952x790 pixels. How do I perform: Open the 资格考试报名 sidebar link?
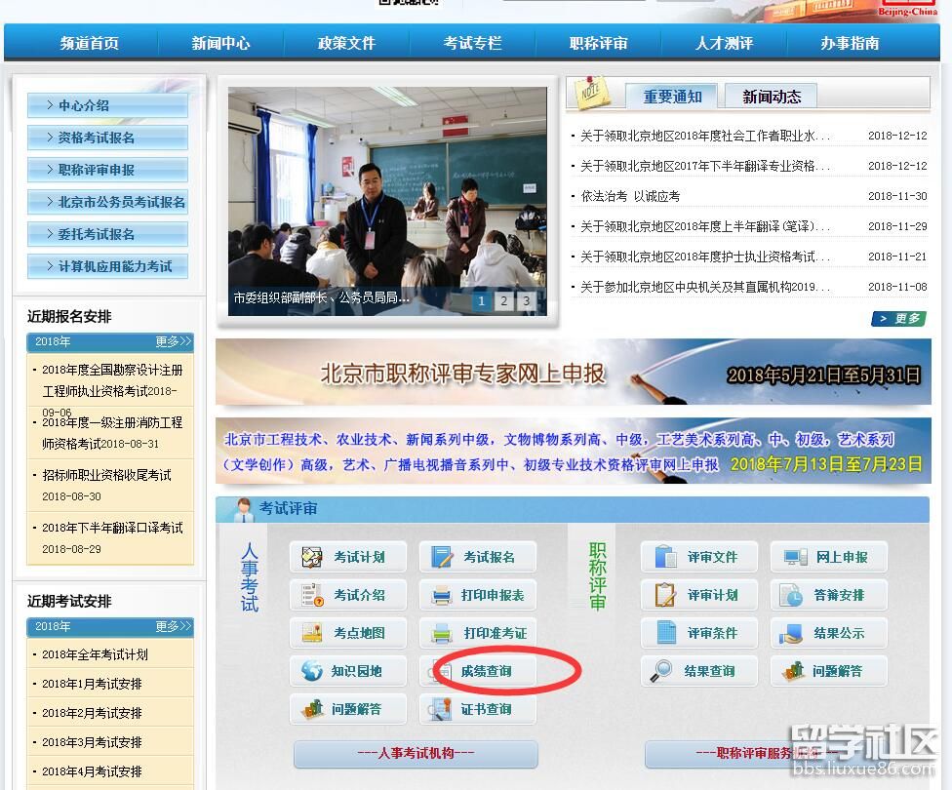107,138
